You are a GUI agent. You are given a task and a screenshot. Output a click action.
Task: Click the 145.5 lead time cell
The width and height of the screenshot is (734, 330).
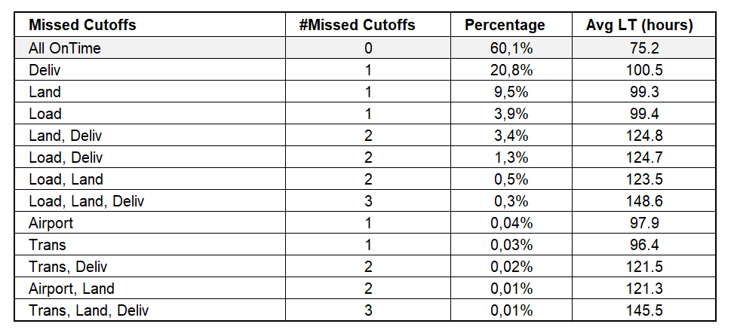[640, 310]
